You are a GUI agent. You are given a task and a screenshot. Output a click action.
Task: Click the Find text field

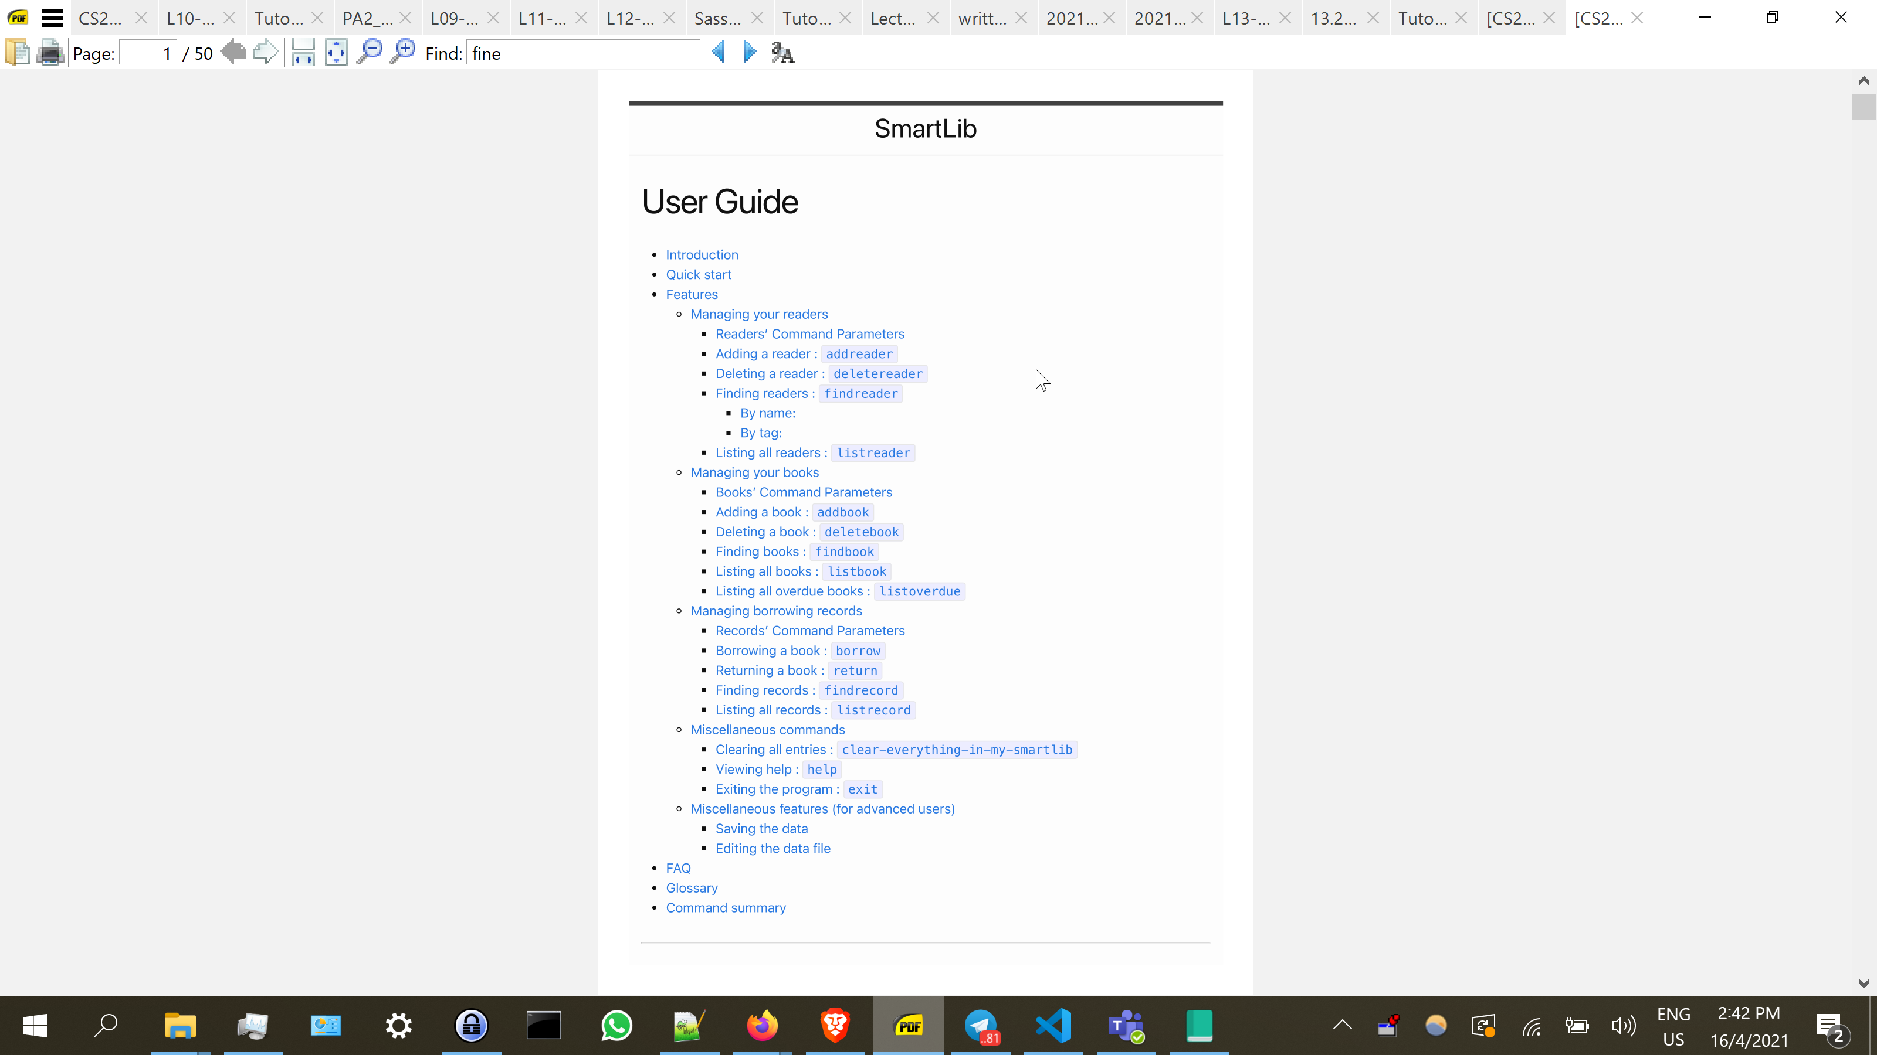point(583,54)
